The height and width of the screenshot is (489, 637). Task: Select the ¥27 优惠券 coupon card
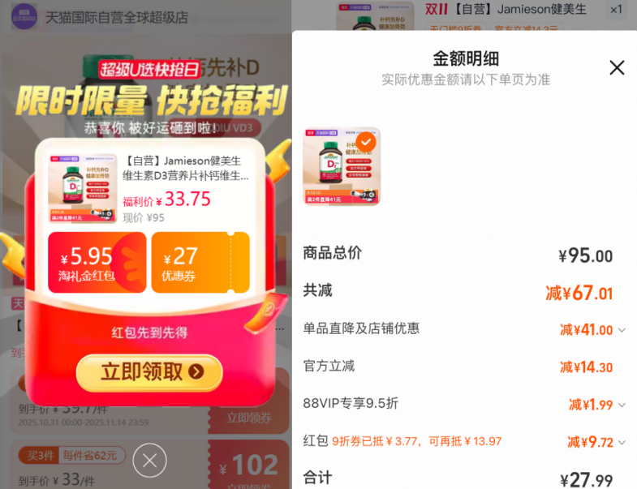click(200, 263)
